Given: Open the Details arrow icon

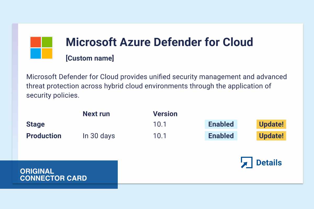Looking at the screenshot, I should pos(246,162).
